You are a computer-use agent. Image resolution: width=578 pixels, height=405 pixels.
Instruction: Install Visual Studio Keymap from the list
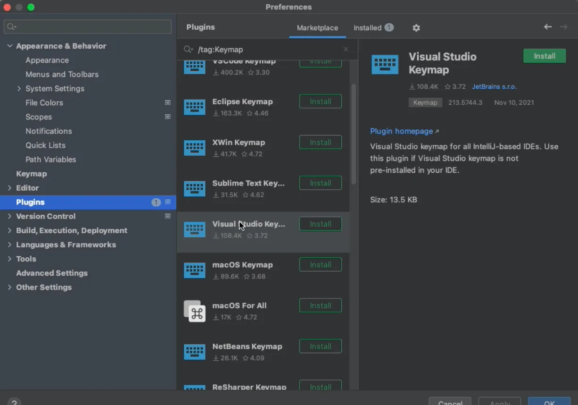(321, 224)
